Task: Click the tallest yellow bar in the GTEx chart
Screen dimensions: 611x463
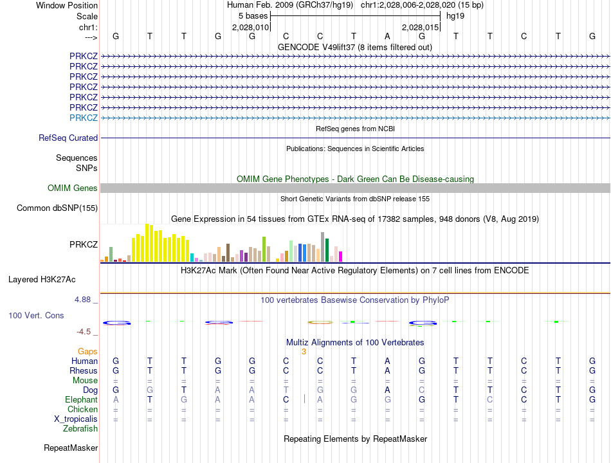Action: pyautogui.click(x=147, y=243)
